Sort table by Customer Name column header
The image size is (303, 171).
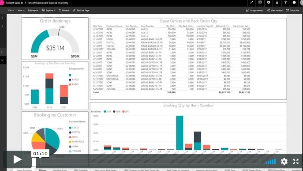coord(114,26)
